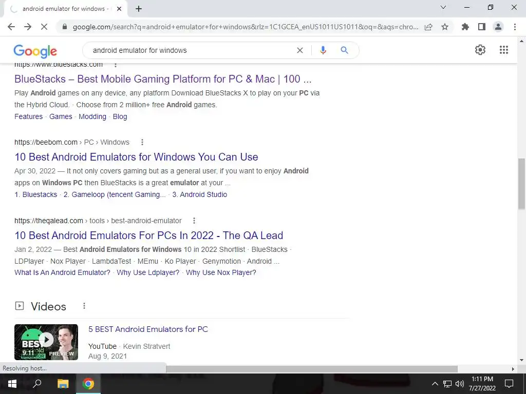Open Why Use Nox Player link
The image size is (526, 394).
pyautogui.click(x=221, y=273)
